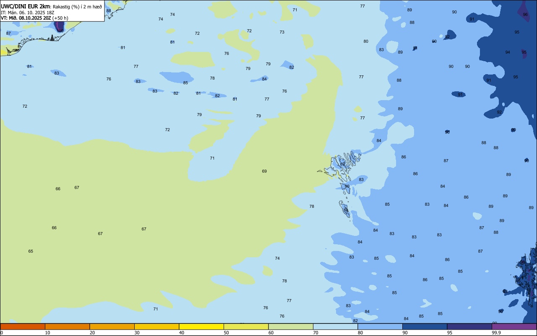This screenshot has height=336, width=537.
Task: Click the 70–80 pale blue legend swatch
Action: pos(335,326)
